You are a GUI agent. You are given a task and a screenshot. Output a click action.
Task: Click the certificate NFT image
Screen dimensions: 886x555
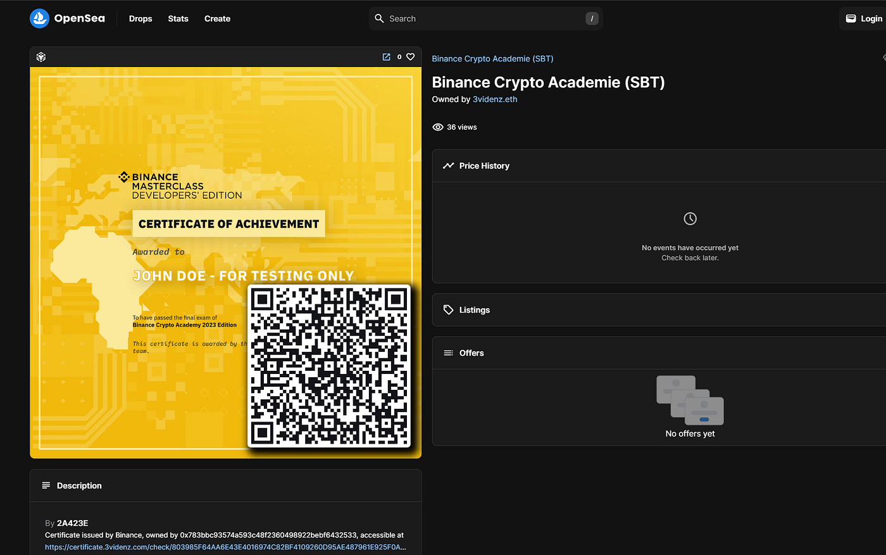point(225,263)
